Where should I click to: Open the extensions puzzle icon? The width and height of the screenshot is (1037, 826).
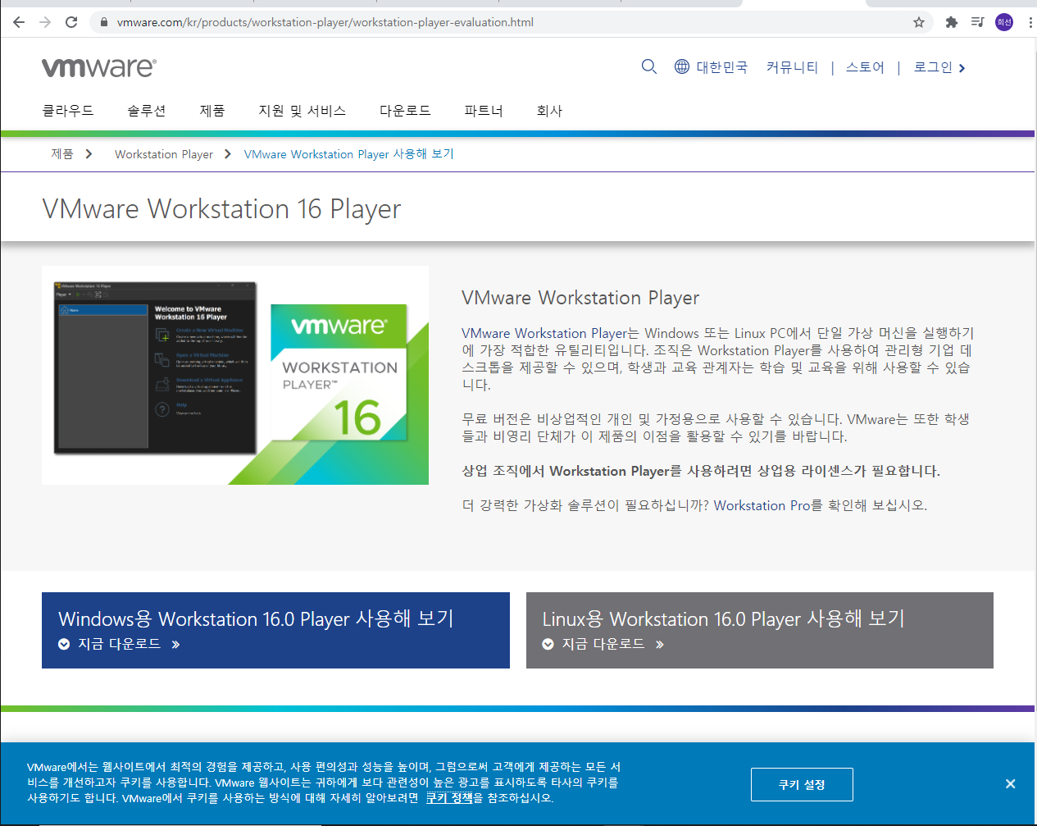pyautogui.click(x=951, y=22)
